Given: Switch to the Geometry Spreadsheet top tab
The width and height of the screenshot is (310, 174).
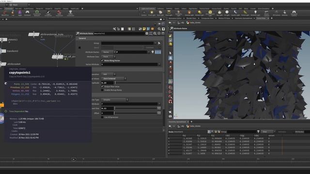Looking at the screenshot, I should [243, 18].
